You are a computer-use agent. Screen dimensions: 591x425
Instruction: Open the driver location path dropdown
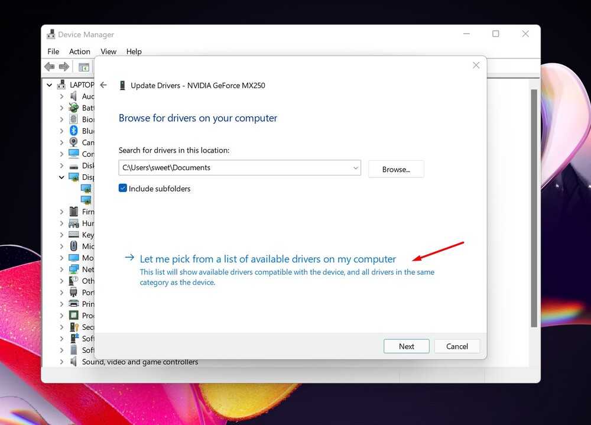tap(356, 168)
